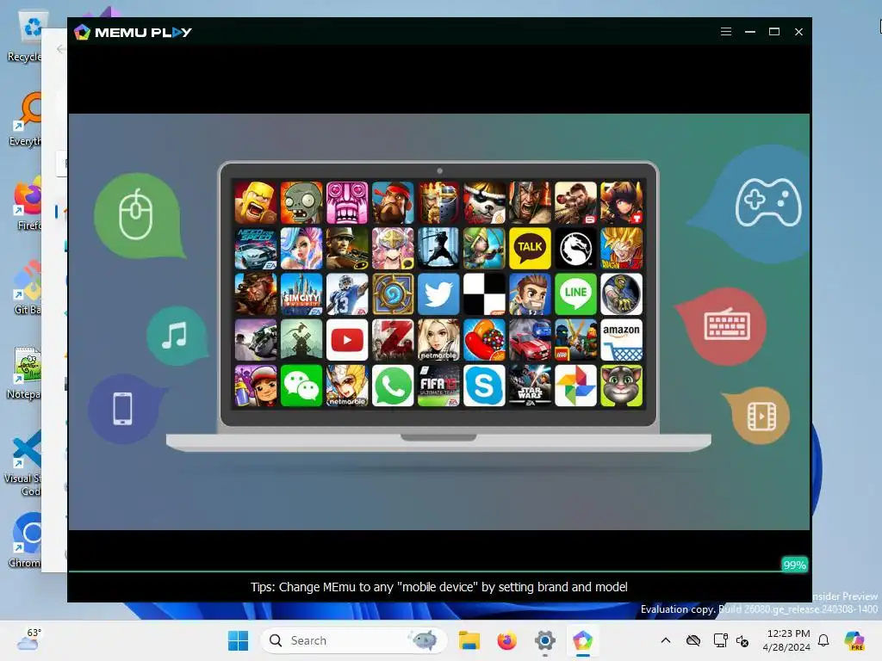Open File Explorer from the taskbar

(x=469, y=640)
